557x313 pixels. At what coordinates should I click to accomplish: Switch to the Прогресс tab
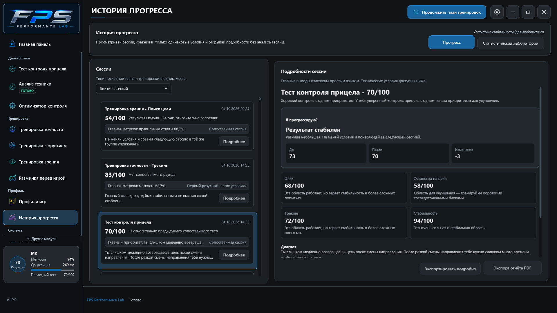[x=451, y=42]
